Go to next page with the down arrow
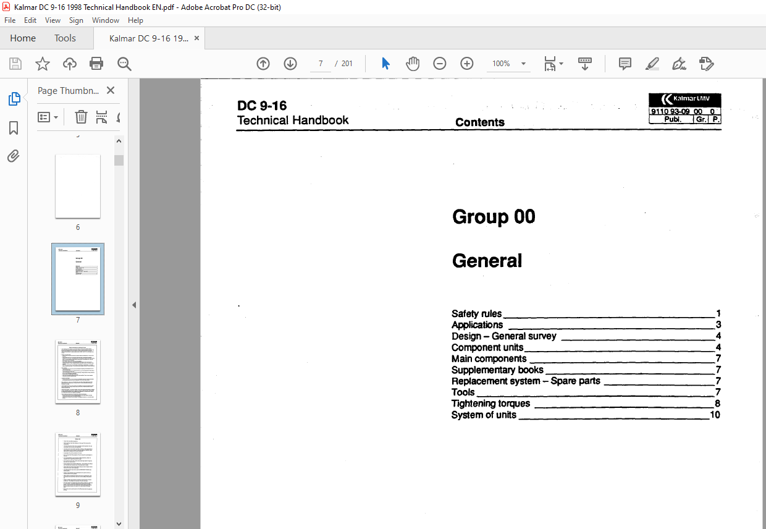 click(290, 64)
